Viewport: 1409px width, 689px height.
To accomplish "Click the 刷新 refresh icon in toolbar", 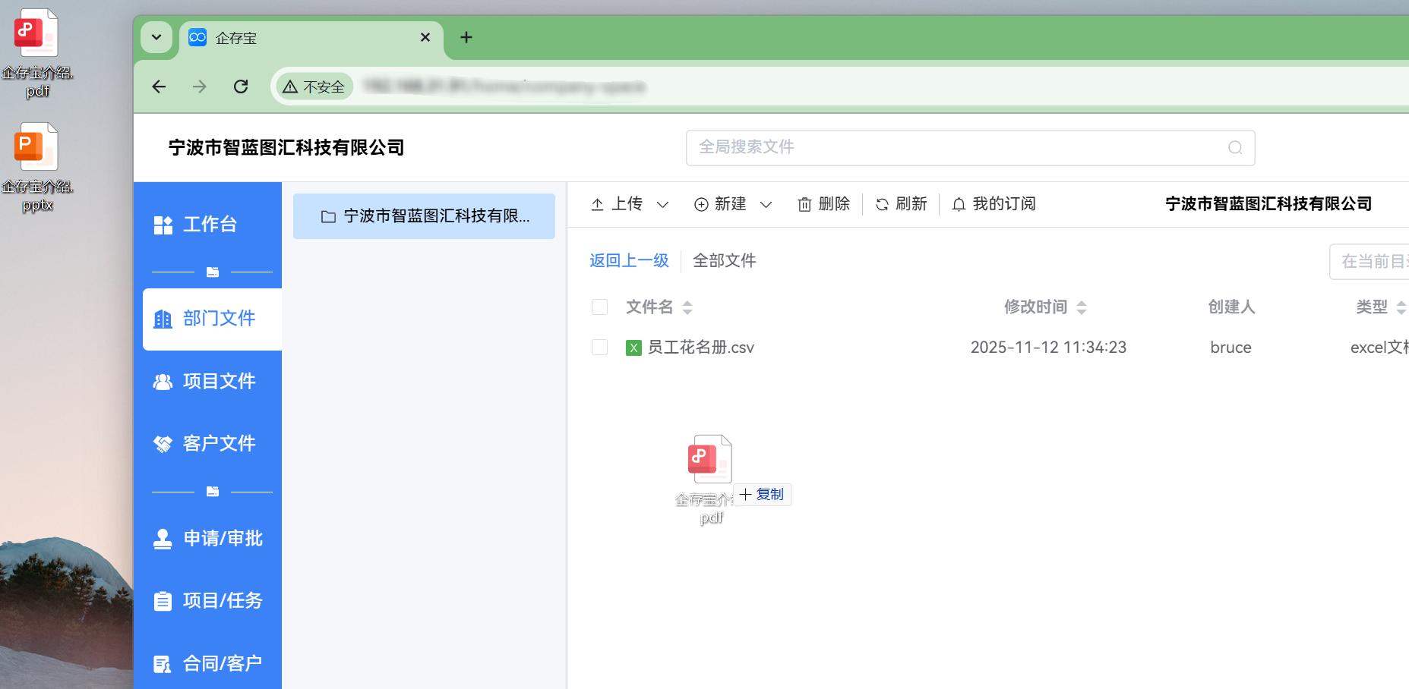I will coord(882,205).
